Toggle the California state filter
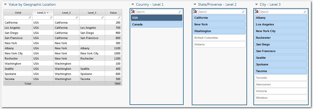Screen dimensions: 313x109 tap(219, 18)
